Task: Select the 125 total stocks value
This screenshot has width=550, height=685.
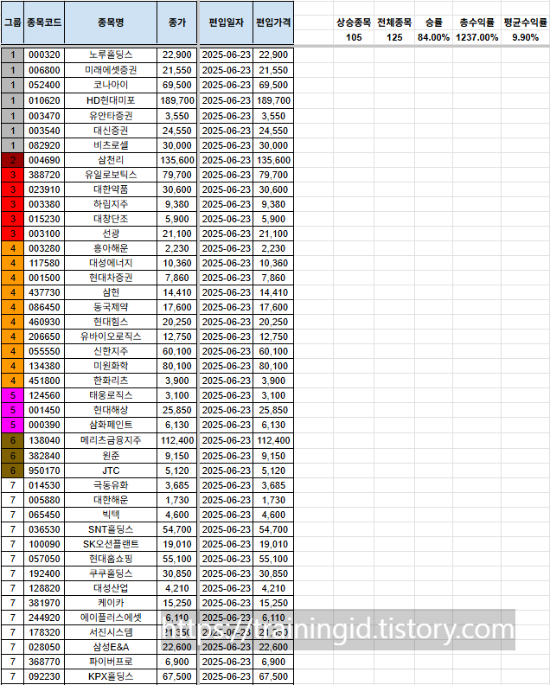Action: tap(394, 37)
